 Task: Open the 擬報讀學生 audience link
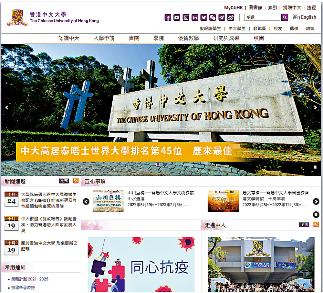pyautogui.click(x=210, y=28)
